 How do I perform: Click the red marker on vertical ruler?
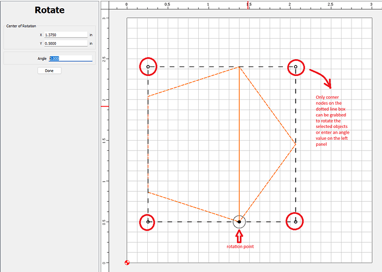[x=104, y=106]
